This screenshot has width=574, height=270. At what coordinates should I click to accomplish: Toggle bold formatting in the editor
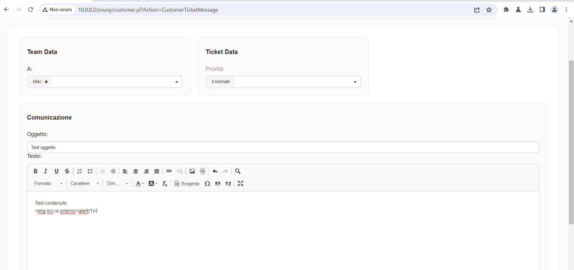pyautogui.click(x=35, y=171)
